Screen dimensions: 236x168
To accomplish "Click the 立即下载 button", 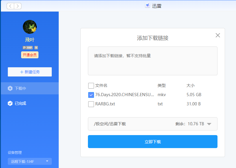I will click(x=152, y=142).
